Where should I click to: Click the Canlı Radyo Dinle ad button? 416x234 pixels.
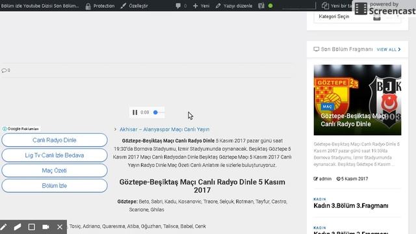point(55,140)
